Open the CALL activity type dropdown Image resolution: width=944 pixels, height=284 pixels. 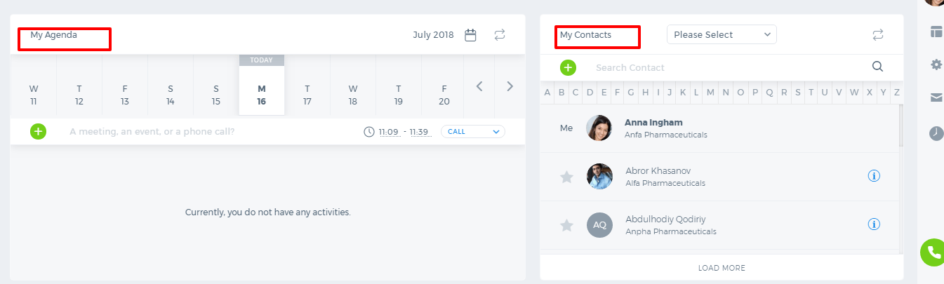(x=472, y=131)
